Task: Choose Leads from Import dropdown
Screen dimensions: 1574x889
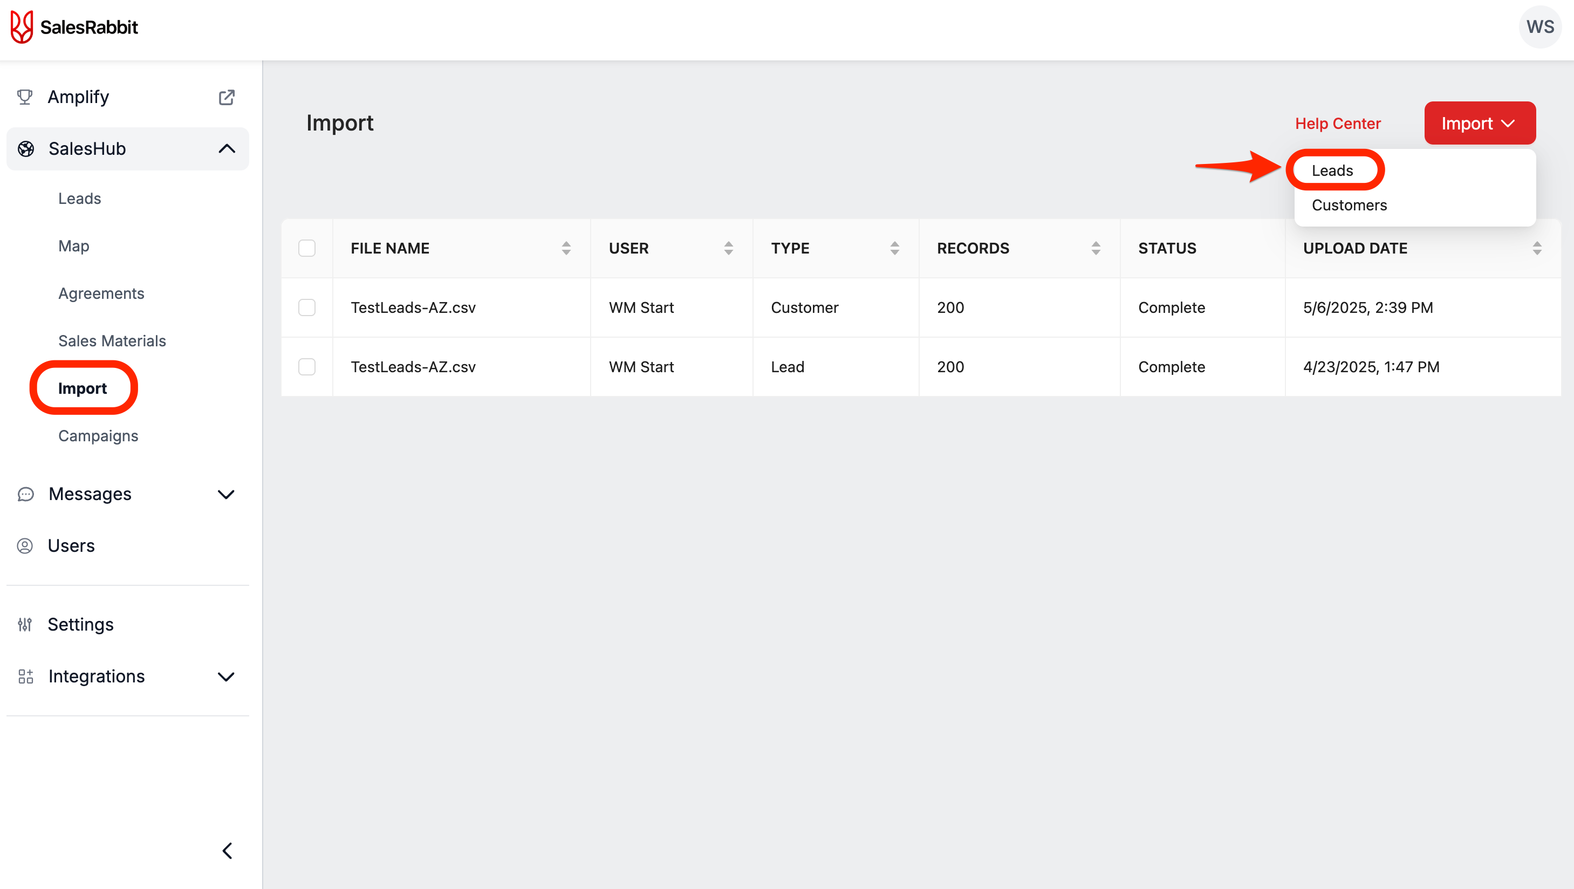Action: click(x=1332, y=170)
